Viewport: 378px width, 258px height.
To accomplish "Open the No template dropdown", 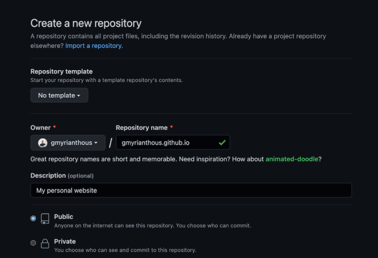I will coord(59,95).
